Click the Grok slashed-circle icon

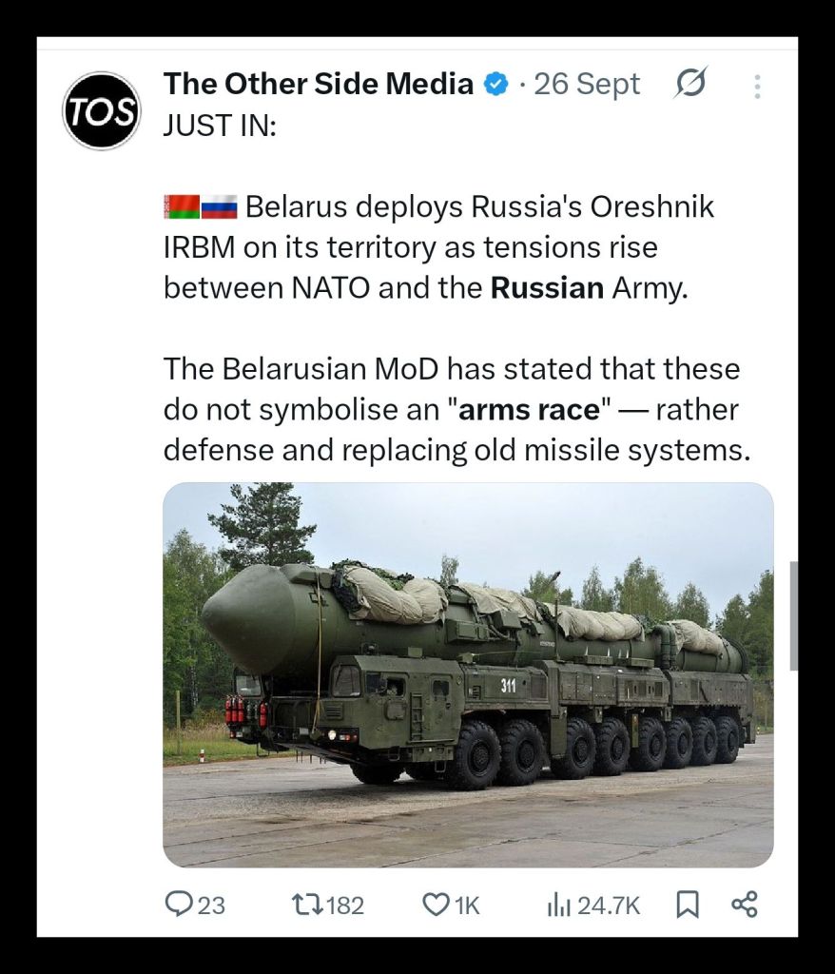(x=690, y=85)
